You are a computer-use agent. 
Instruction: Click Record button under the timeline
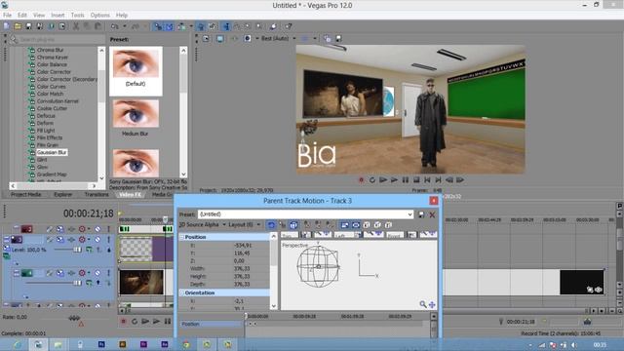tap(124, 321)
